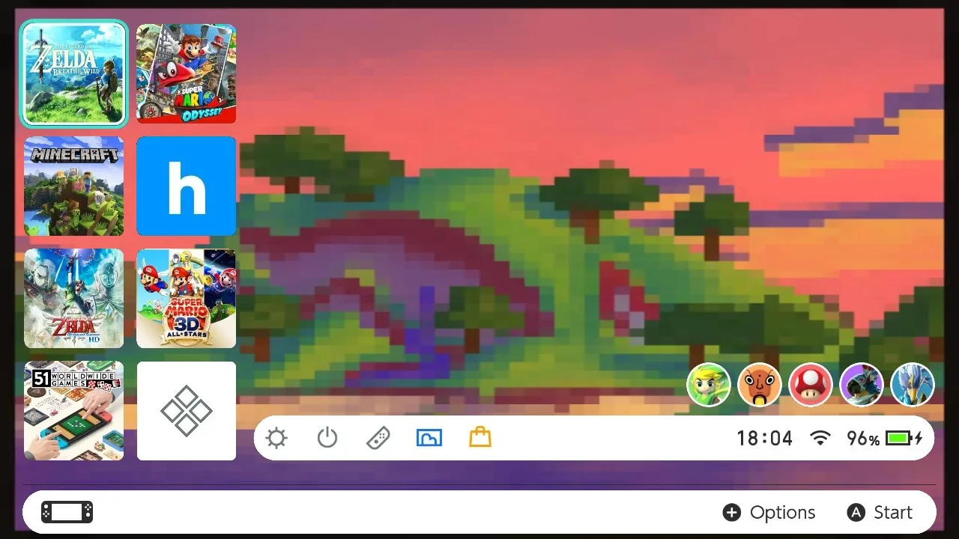This screenshot has width=959, height=539.
Task: Click the Options button
Action: (769, 512)
